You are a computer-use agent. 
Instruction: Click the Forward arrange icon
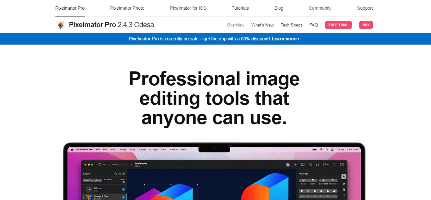(333, 180)
